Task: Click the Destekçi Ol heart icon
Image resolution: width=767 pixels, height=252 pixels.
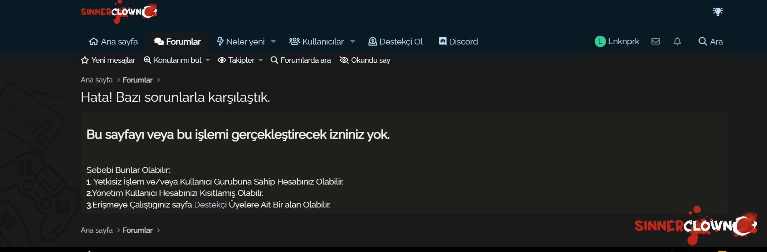Action: pos(372,41)
